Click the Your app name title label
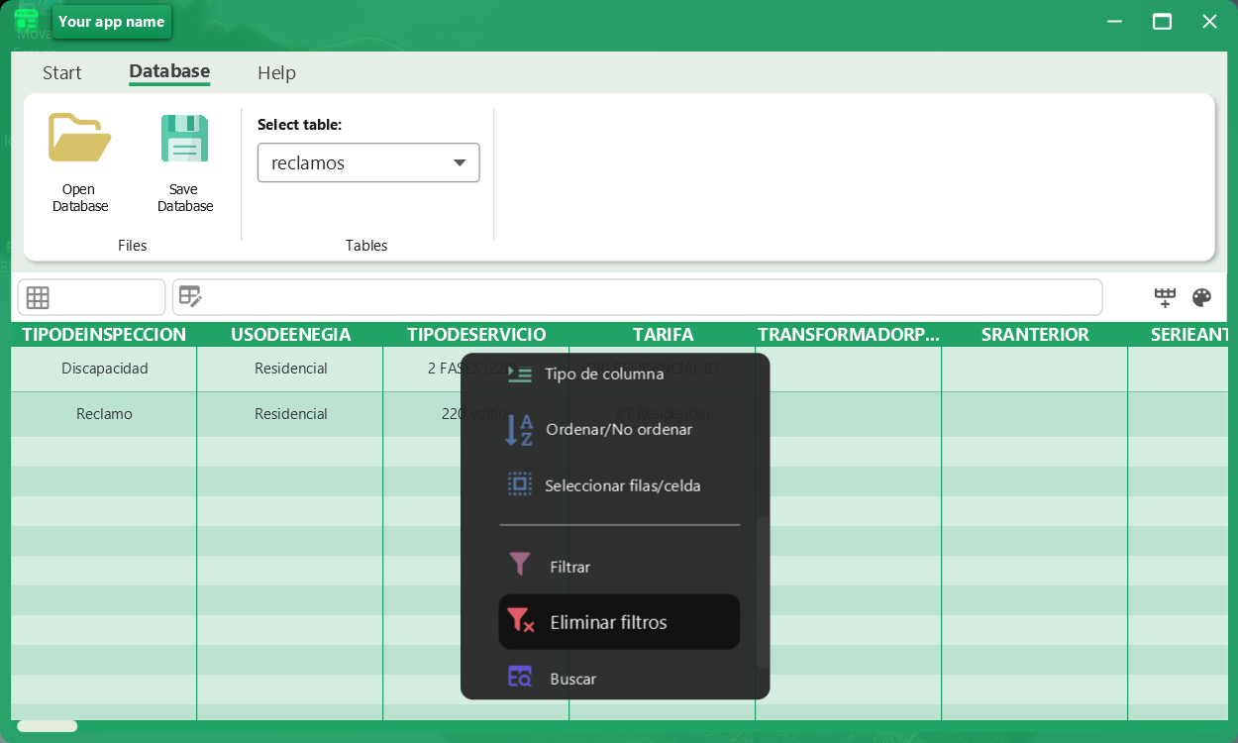1238x743 pixels. click(x=111, y=22)
